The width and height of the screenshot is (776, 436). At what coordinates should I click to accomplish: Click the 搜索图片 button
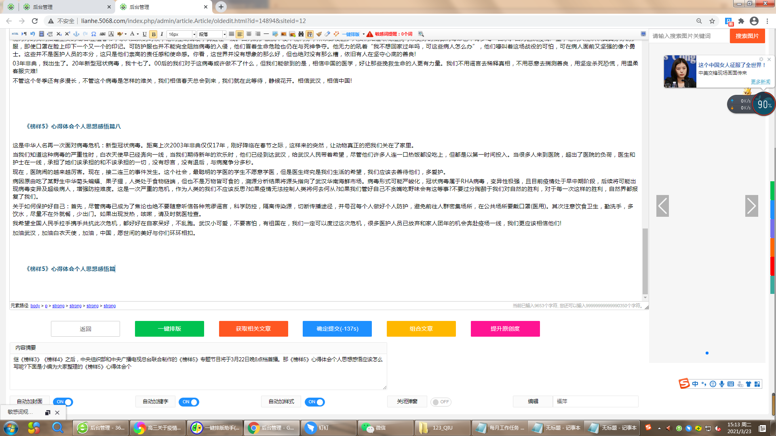point(747,36)
